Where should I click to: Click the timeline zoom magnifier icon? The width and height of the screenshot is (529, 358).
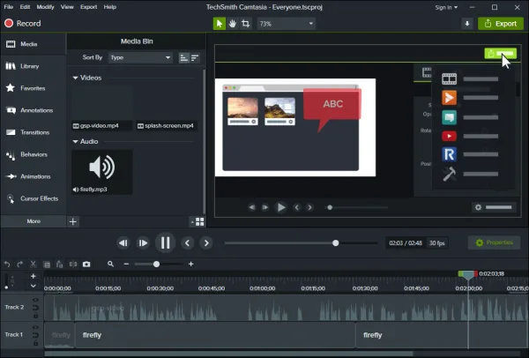pyautogui.click(x=111, y=264)
